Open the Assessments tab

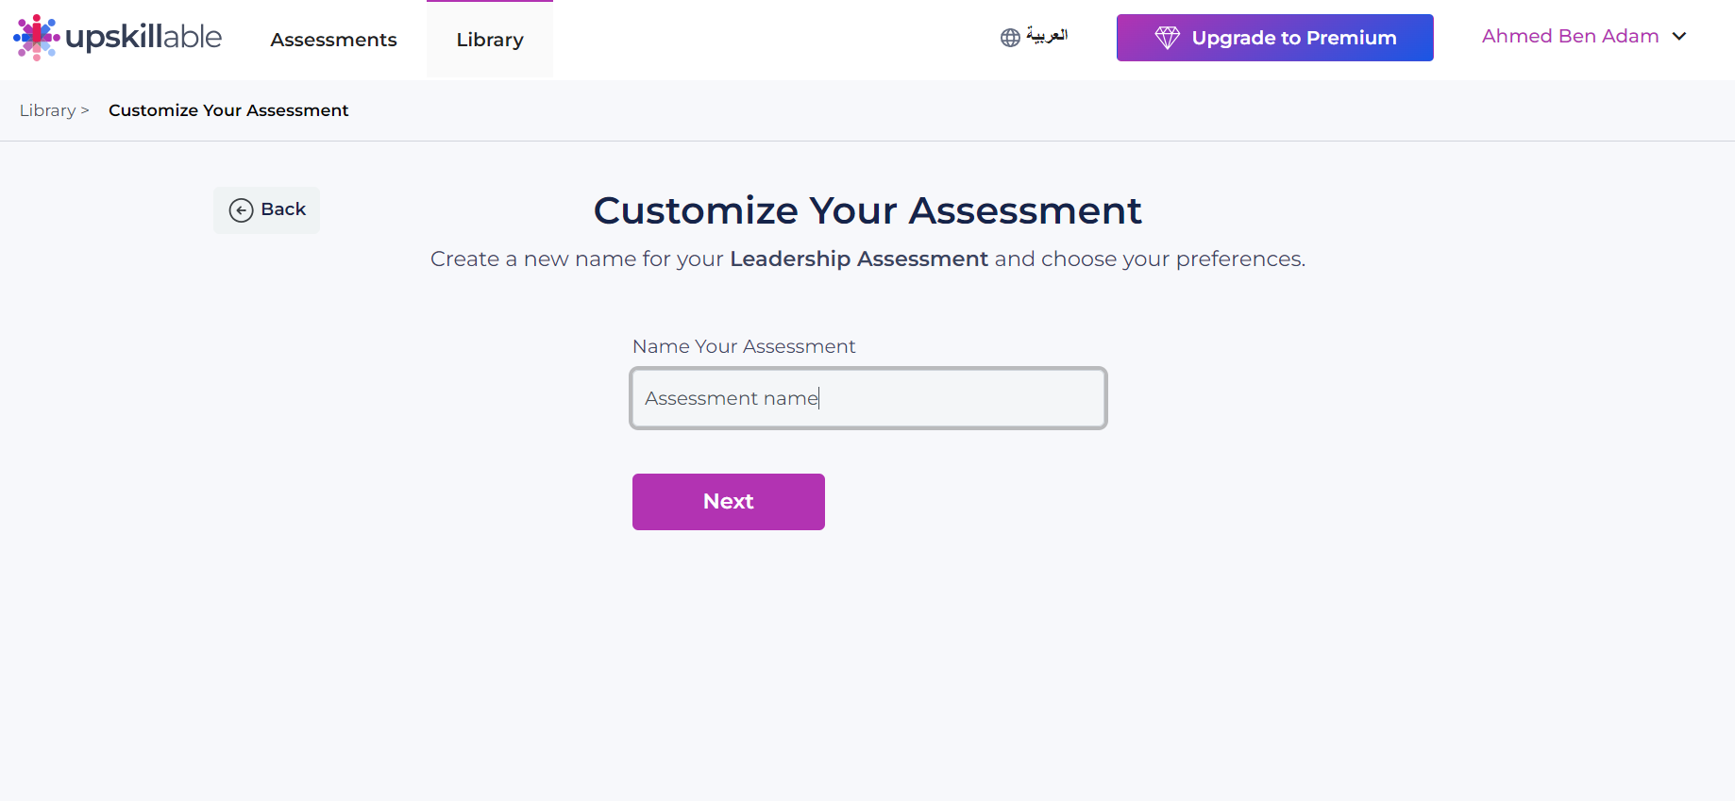pyautogui.click(x=334, y=40)
